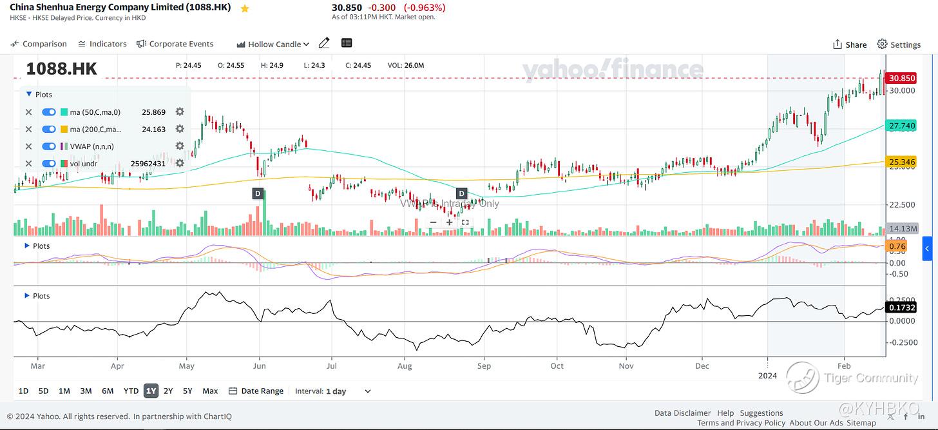Click the zoom in plus icon on chart

(449, 222)
